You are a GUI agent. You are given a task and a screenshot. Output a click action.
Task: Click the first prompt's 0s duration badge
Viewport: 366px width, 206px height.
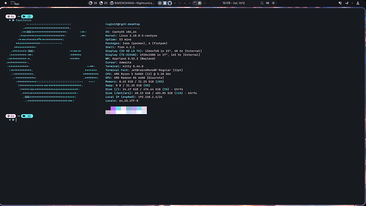pos(11,16)
